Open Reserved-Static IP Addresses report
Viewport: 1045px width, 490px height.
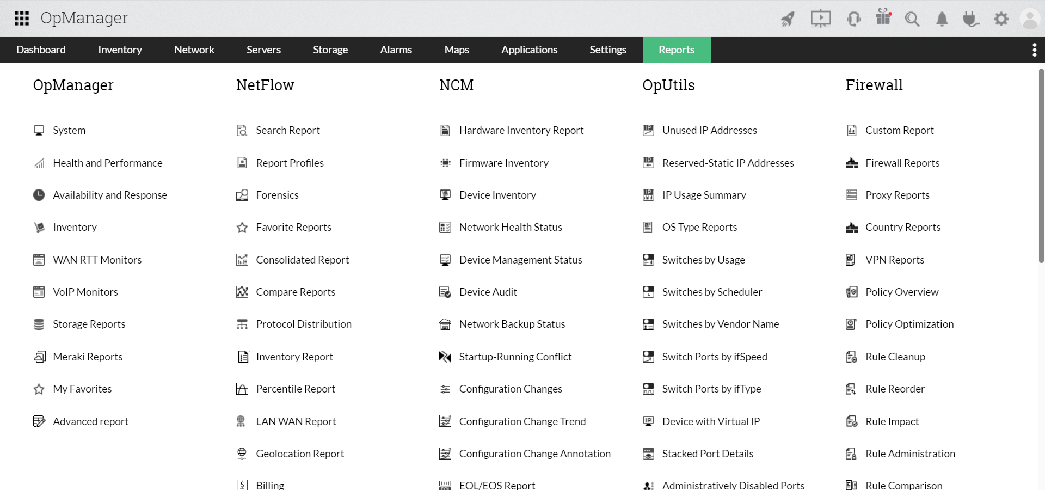pos(728,163)
